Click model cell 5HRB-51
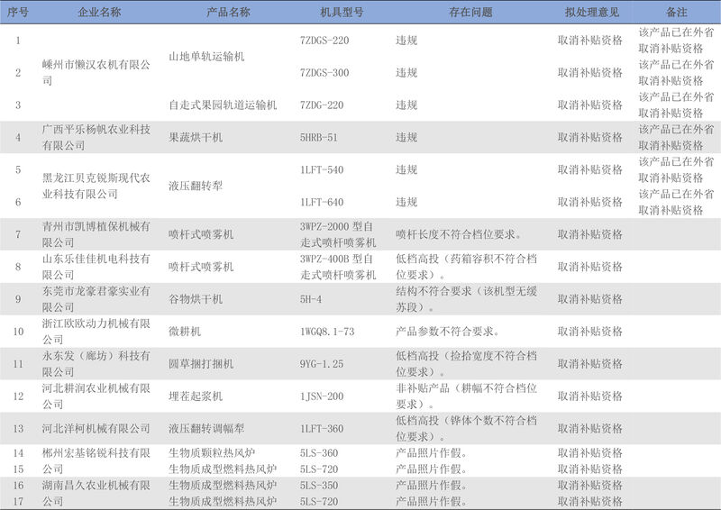The image size is (721, 510). pyautogui.click(x=319, y=138)
